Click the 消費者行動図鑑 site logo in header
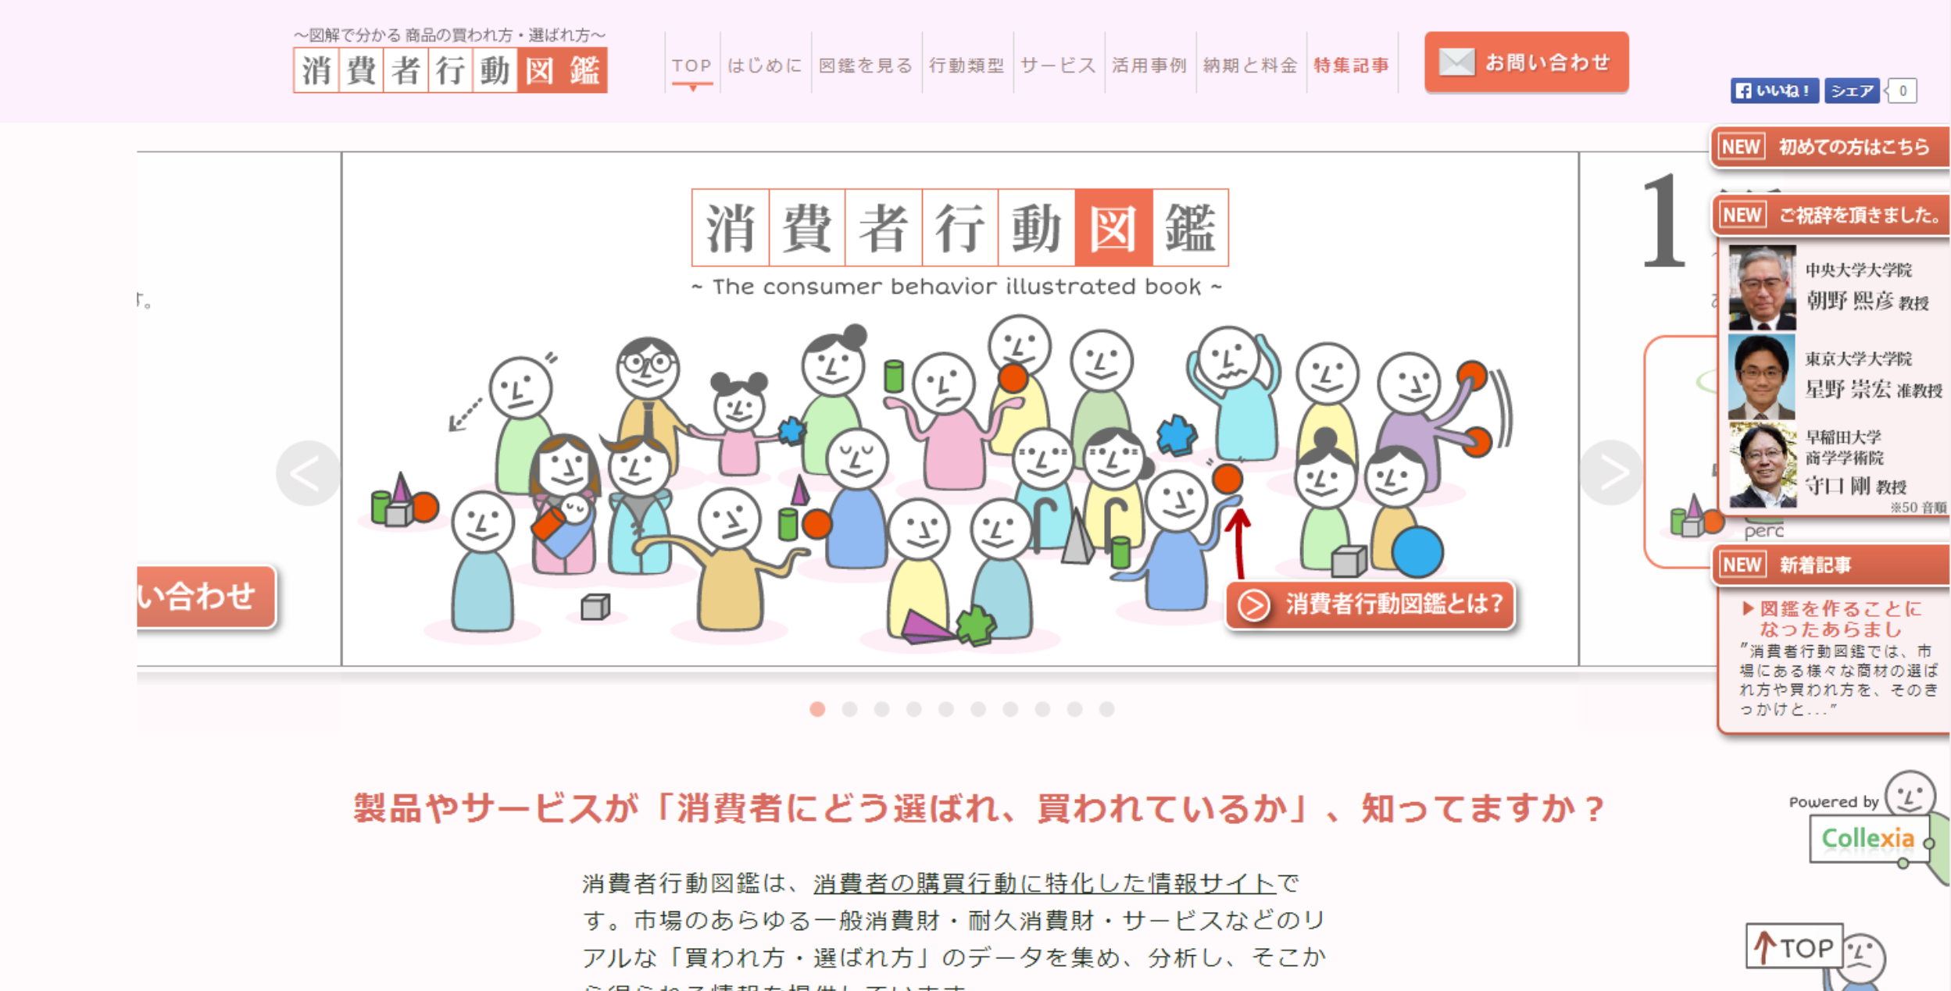Image resolution: width=1951 pixels, height=991 pixels. [450, 70]
